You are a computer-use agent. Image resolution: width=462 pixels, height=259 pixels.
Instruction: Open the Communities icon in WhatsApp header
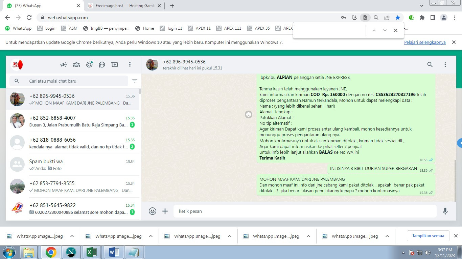tap(76, 64)
